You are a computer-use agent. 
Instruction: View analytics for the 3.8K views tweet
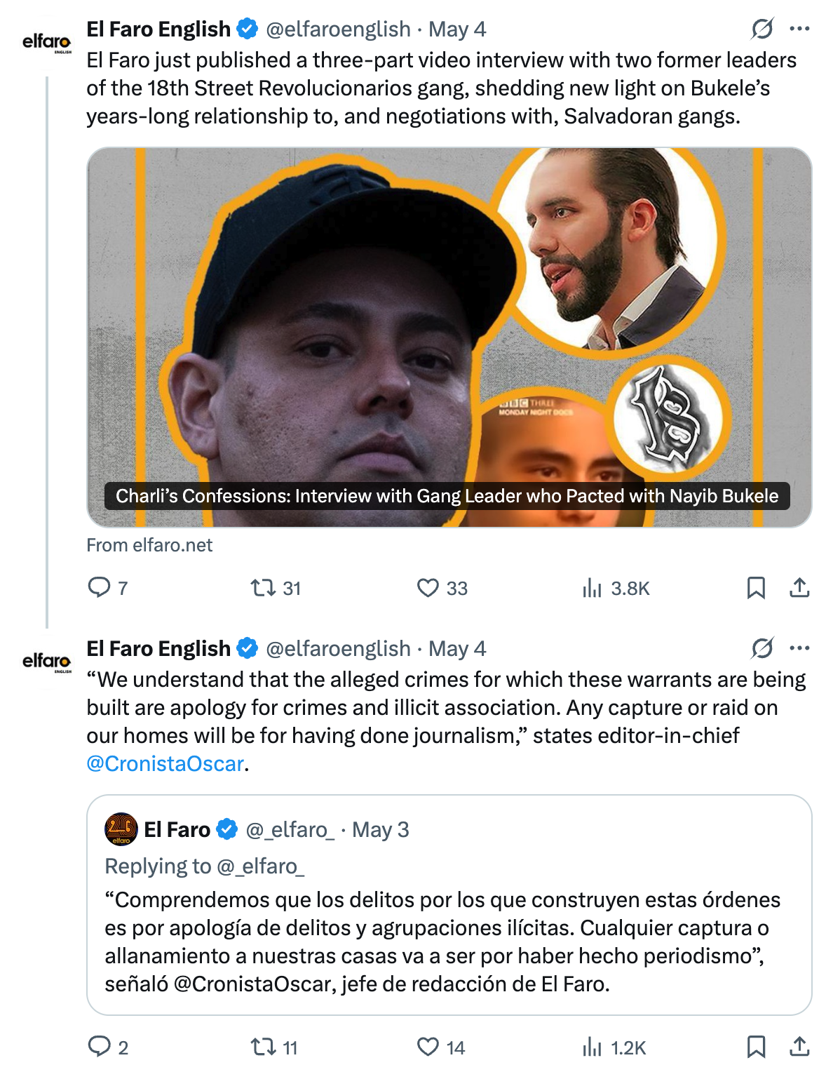pos(593,587)
